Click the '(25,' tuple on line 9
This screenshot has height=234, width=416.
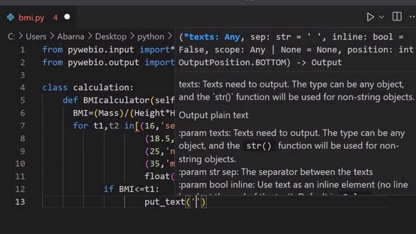click(155, 151)
